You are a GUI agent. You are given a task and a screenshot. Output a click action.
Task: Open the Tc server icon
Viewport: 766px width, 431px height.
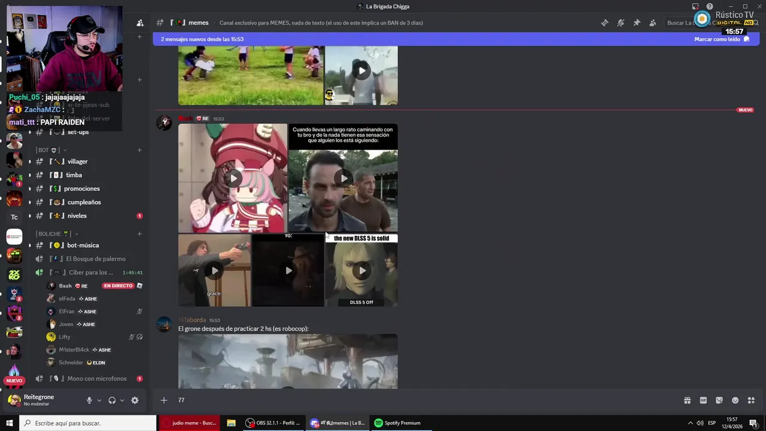coord(14,217)
